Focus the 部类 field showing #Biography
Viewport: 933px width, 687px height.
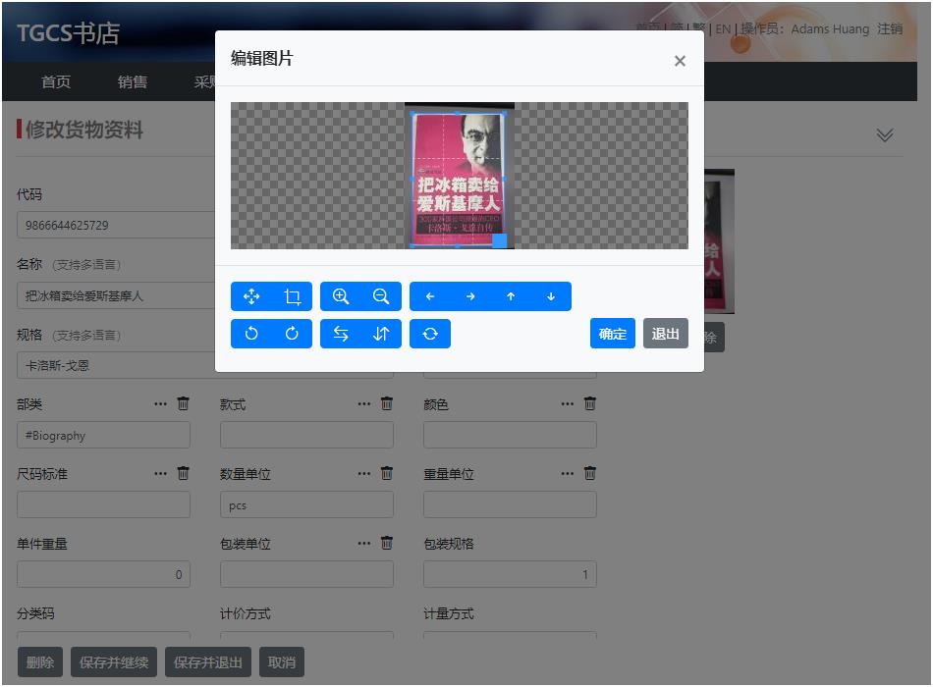(103, 435)
